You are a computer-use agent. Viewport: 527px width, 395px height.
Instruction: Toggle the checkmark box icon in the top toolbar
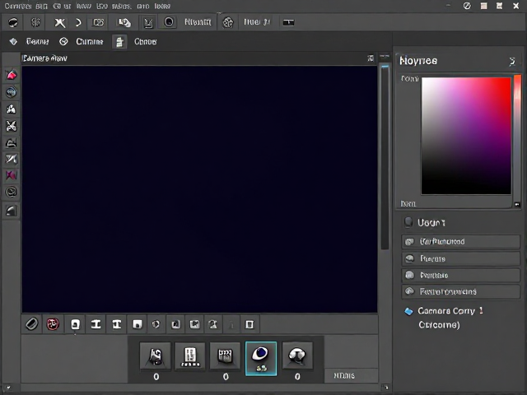[148, 22]
